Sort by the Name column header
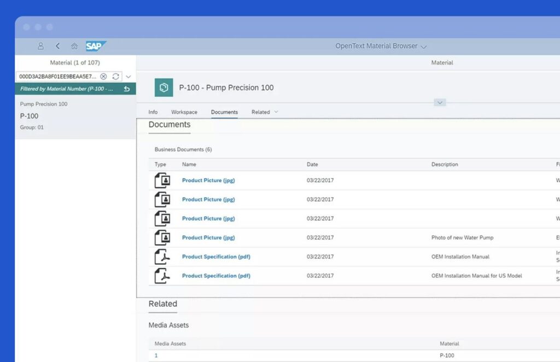560x362 pixels. coord(189,164)
